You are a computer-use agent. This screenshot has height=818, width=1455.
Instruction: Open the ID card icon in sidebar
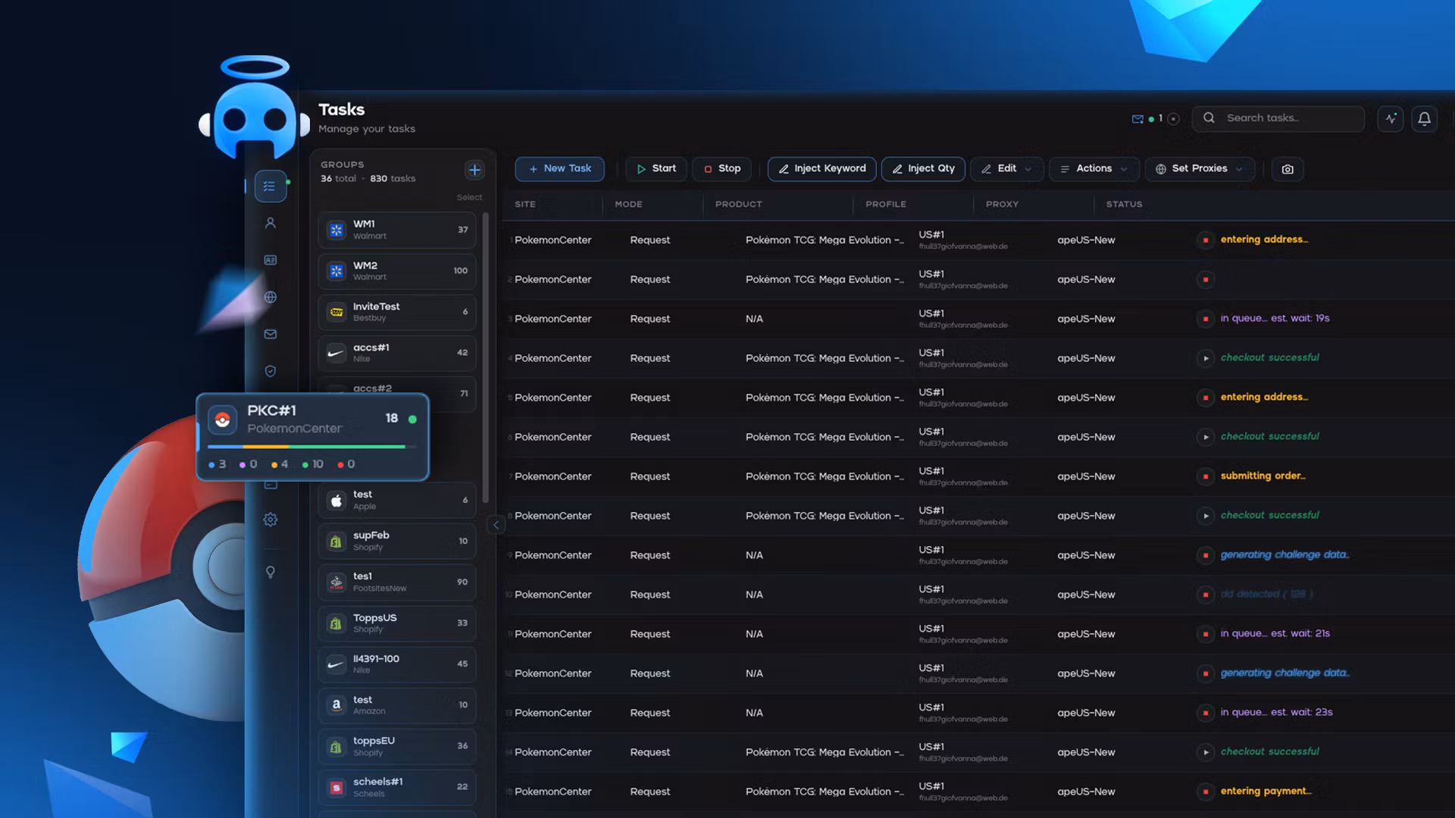270,260
